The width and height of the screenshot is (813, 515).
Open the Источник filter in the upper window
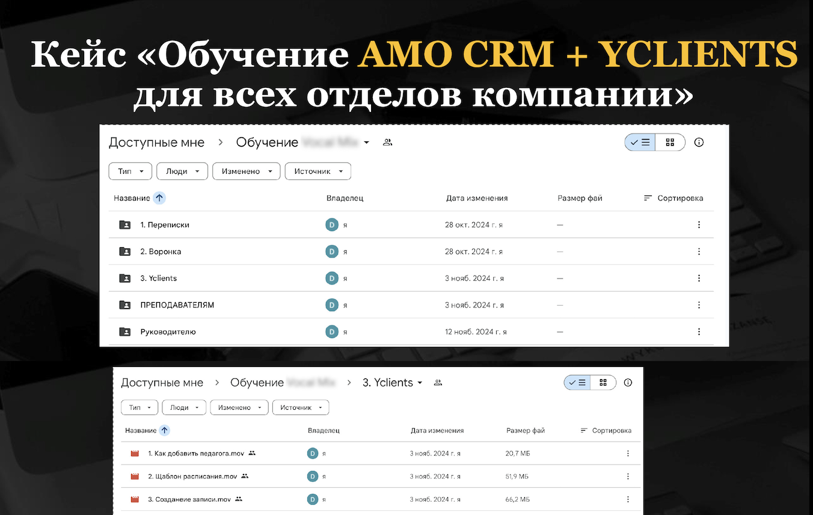coord(318,171)
